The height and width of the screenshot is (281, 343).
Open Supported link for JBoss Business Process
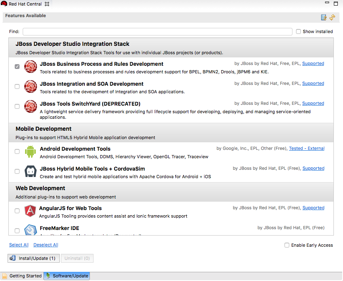pyautogui.click(x=313, y=63)
